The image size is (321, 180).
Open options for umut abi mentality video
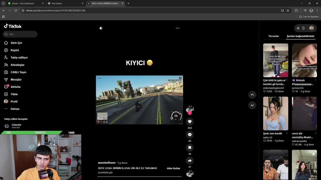pos(315,133)
